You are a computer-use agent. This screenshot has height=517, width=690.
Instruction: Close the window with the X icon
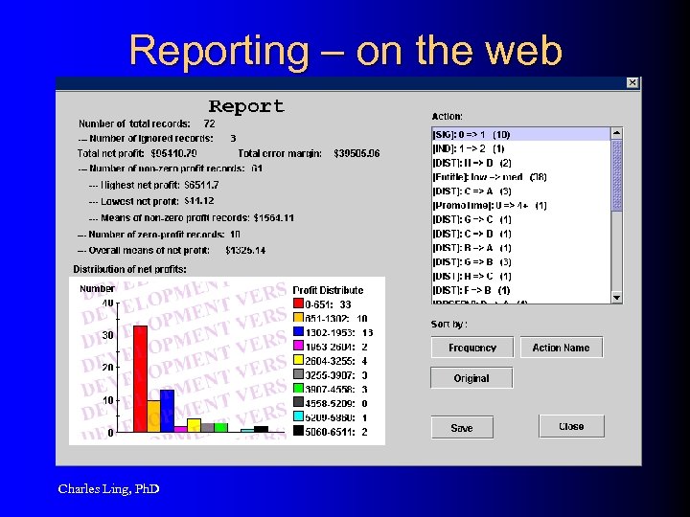pyautogui.click(x=632, y=82)
